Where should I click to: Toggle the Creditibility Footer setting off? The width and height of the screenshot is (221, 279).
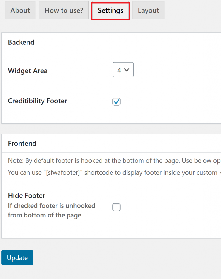click(x=116, y=101)
